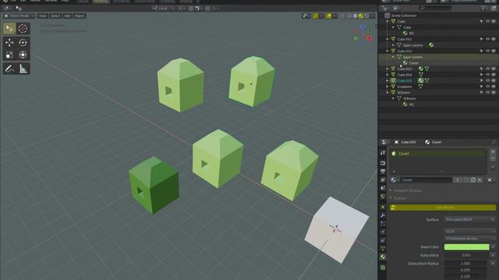
Task: Collapse the Surface panel header
Action: click(x=400, y=198)
